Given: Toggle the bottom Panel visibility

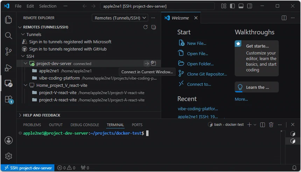Looking at the screenshot, I should pyautogui.click(x=241, y=6).
